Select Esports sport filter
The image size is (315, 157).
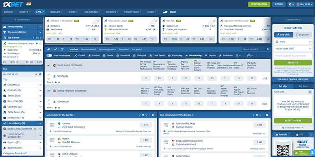point(210,55)
